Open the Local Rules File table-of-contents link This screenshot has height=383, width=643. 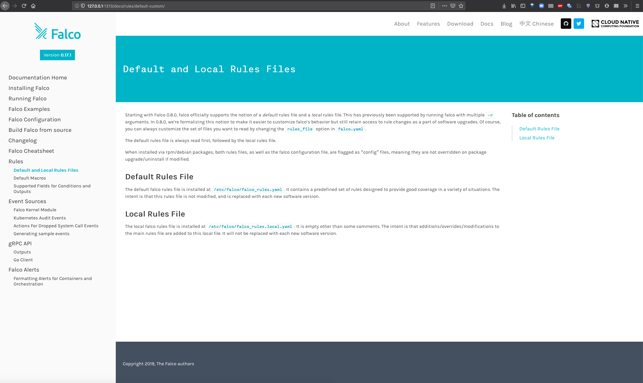tap(537, 138)
